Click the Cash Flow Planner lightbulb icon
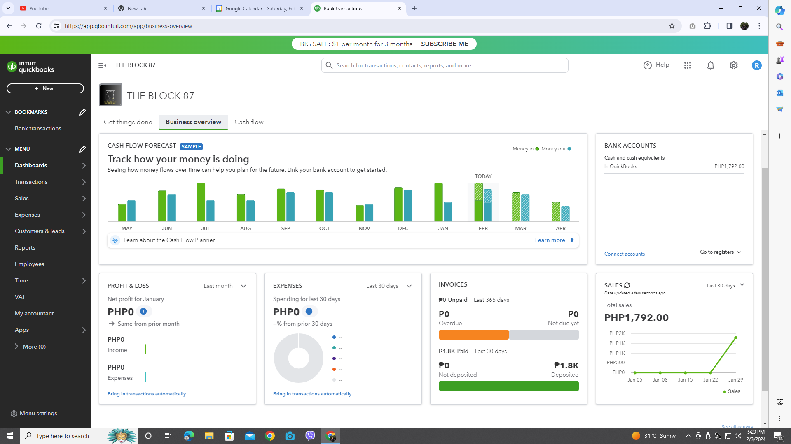 pyautogui.click(x=115, y=240)
